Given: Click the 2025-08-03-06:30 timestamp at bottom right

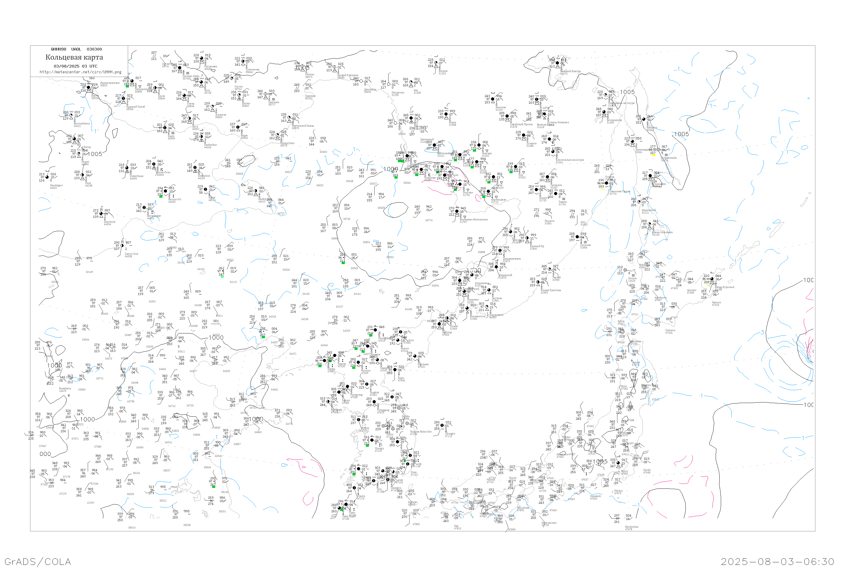Looking at the screenshot, I should point(777,561).
